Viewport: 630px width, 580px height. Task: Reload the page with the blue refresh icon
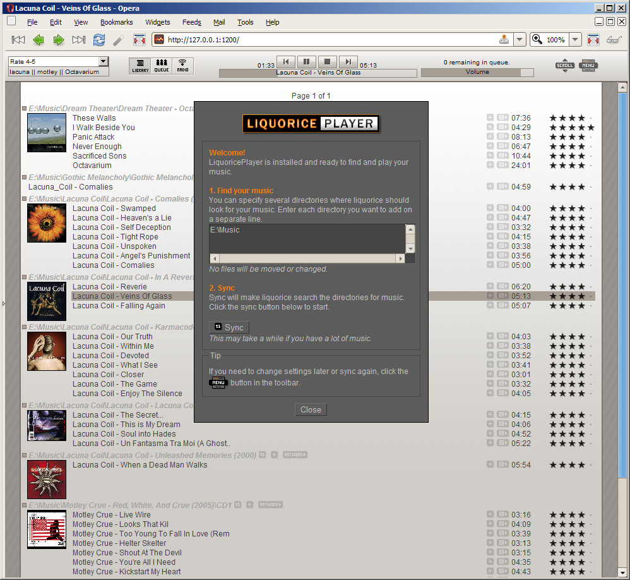coord(99,39)
